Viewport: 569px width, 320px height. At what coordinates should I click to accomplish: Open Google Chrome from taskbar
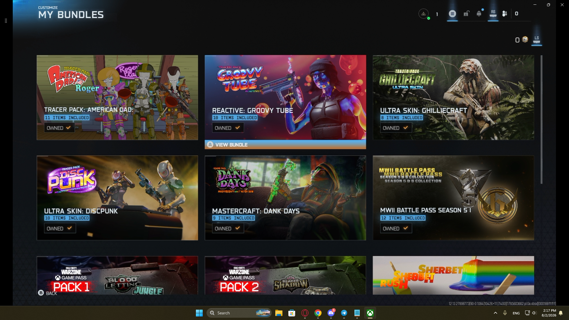(318, 313)
